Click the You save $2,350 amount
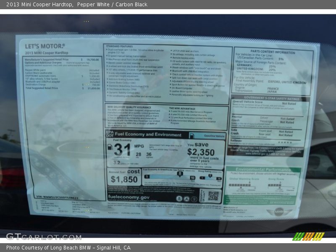The width and height of the screenshot is (336, 252). (201, 152)
